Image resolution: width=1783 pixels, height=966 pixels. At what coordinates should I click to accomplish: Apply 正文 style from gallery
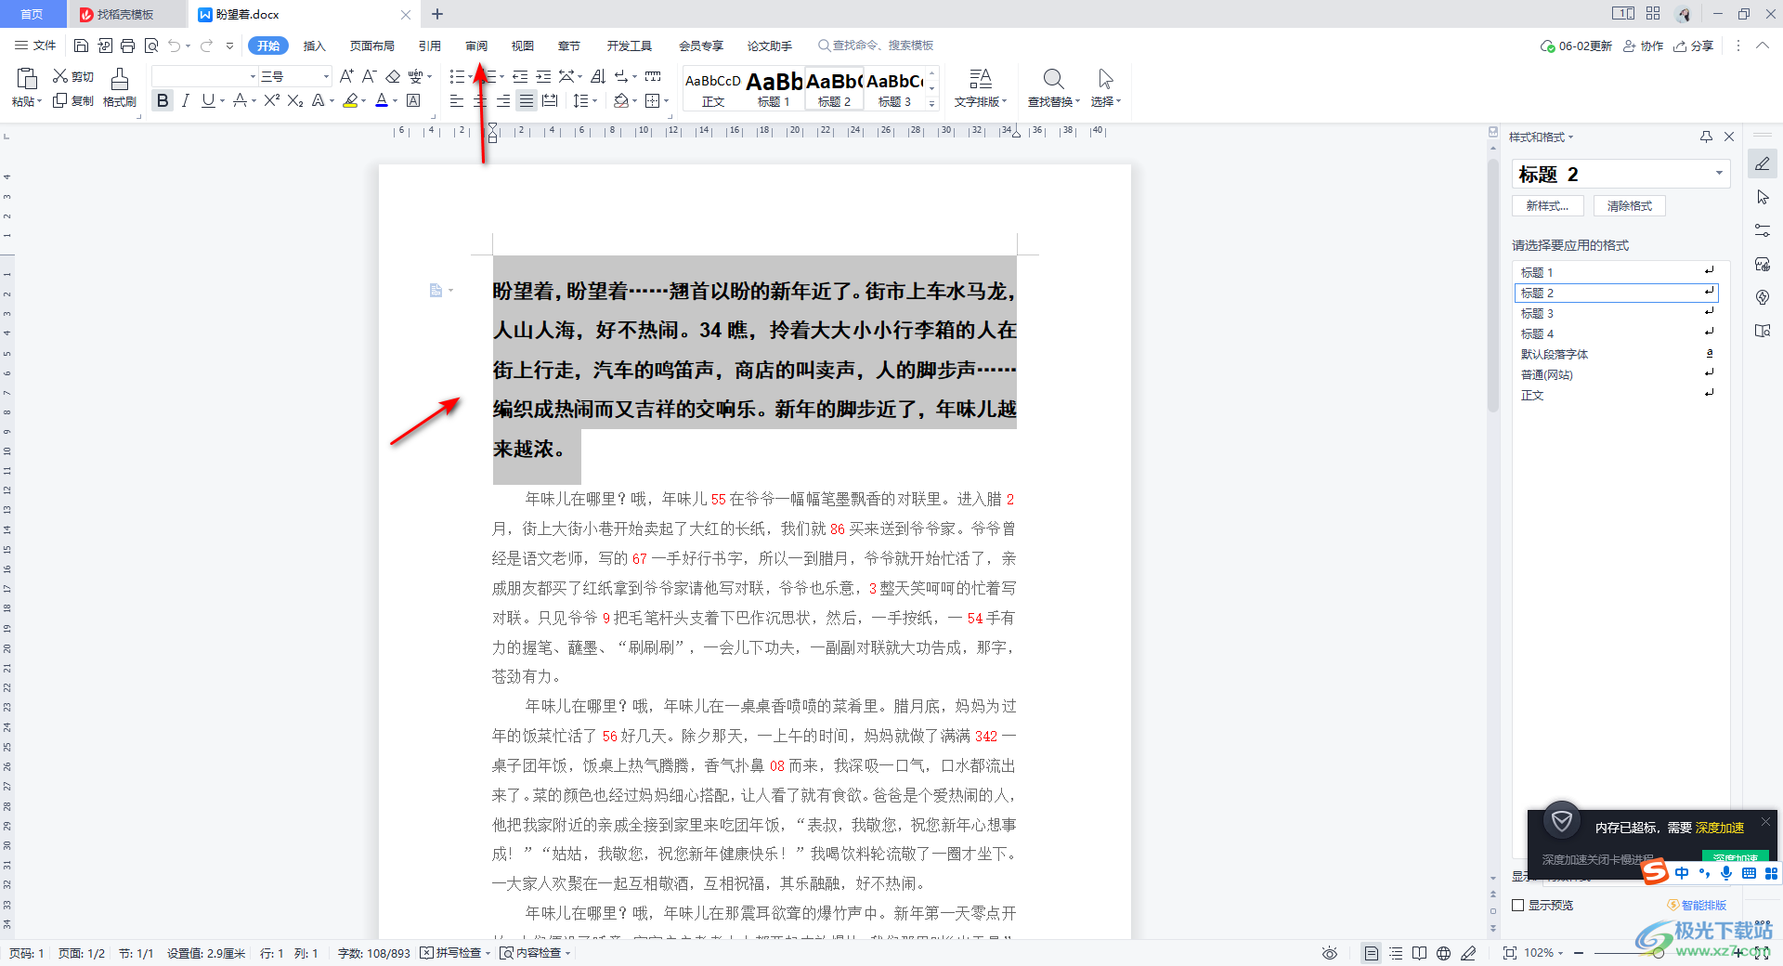tap(713, 88)
